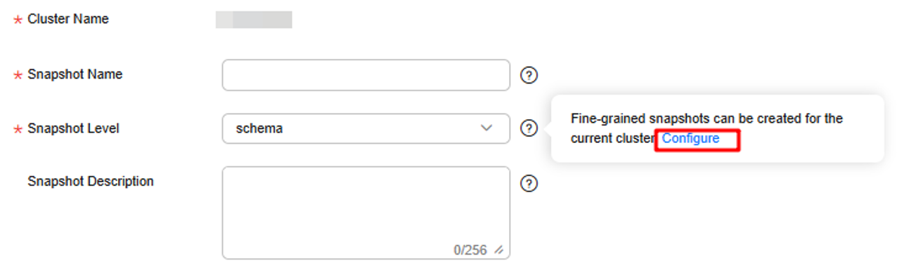Image resolution: width=897 pixels, height=270 pixels.
Task: Follow the Configure link in tooltip
Action: tap(690, 138)
